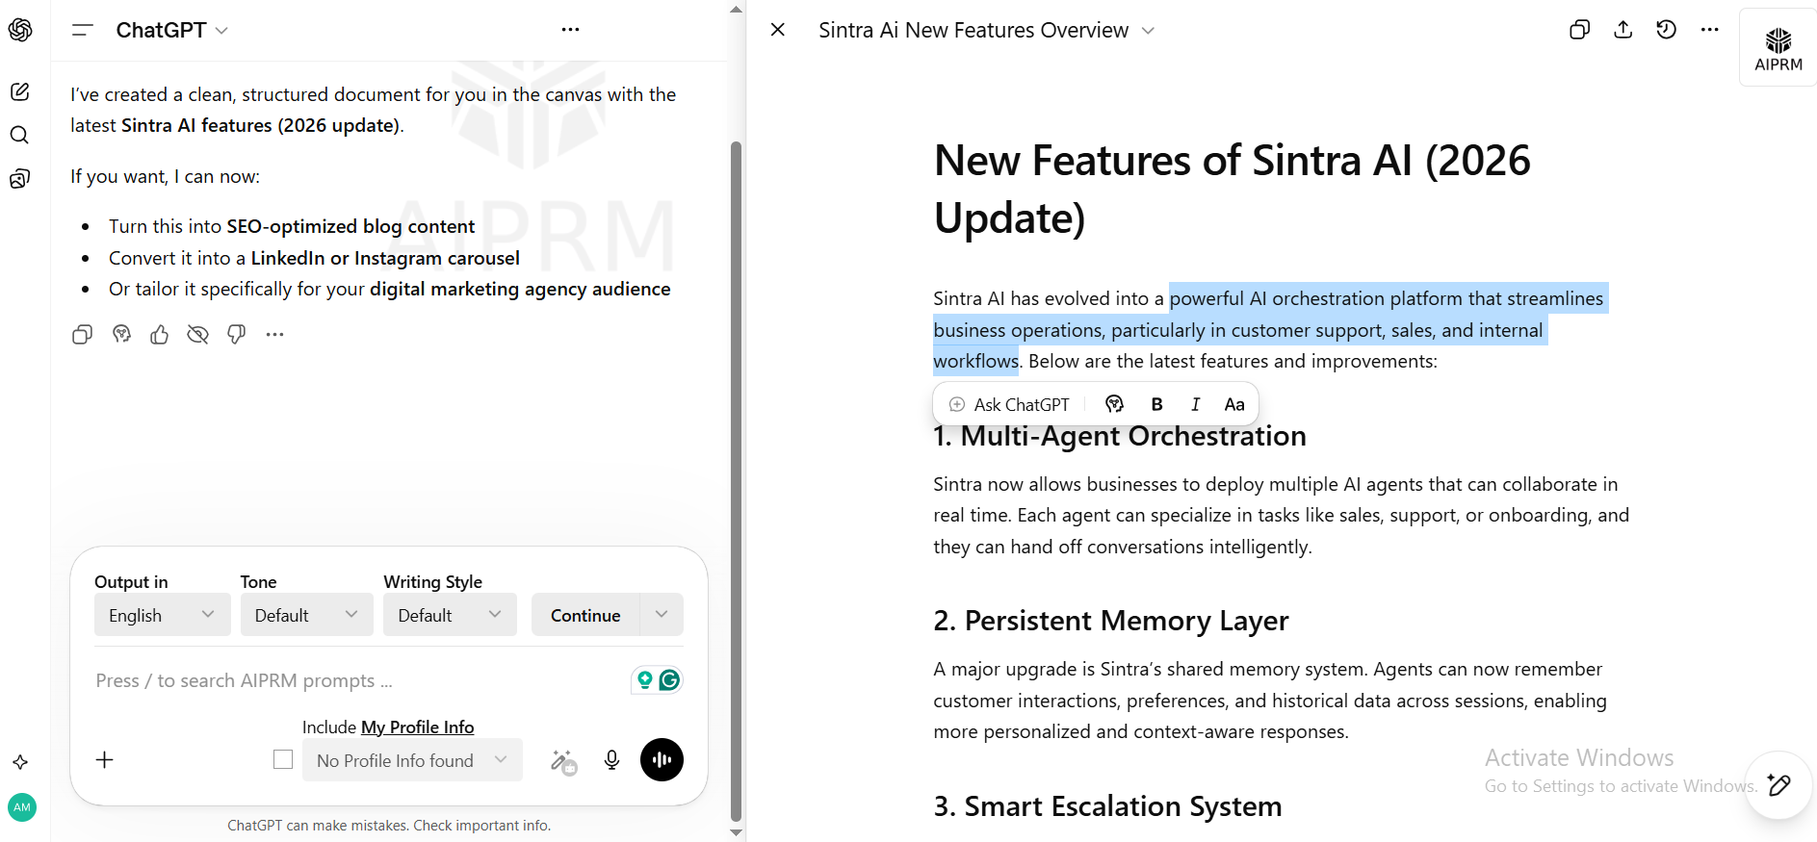Click the Persistent Memory Layer heading

point(1111,621)
